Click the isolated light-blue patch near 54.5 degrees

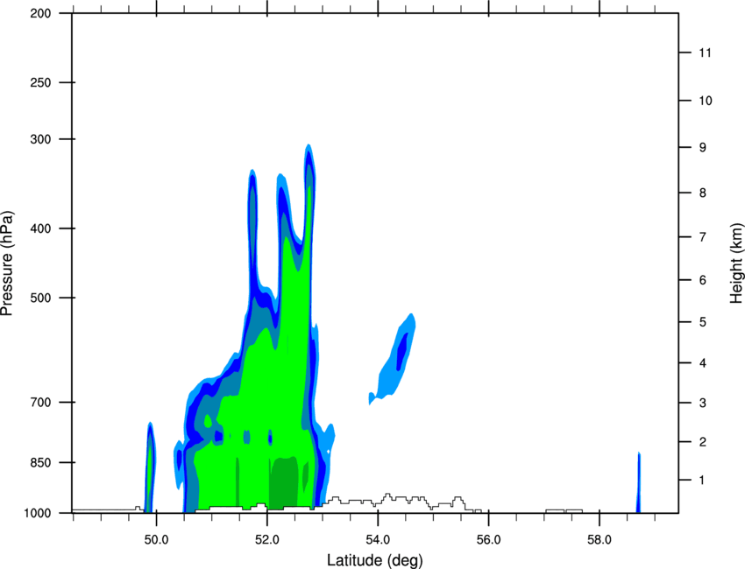coord(393,359)
